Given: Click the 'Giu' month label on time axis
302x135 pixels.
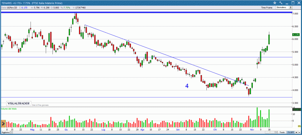Looking at the screenshot, I should (66, 130).
